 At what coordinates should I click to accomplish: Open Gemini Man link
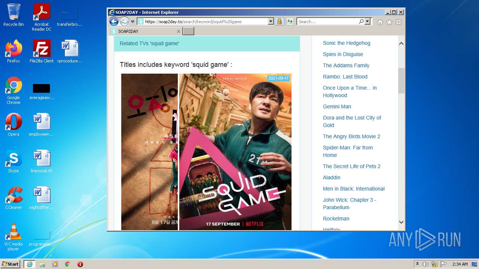pyautogui.click(x=337, y=106)
